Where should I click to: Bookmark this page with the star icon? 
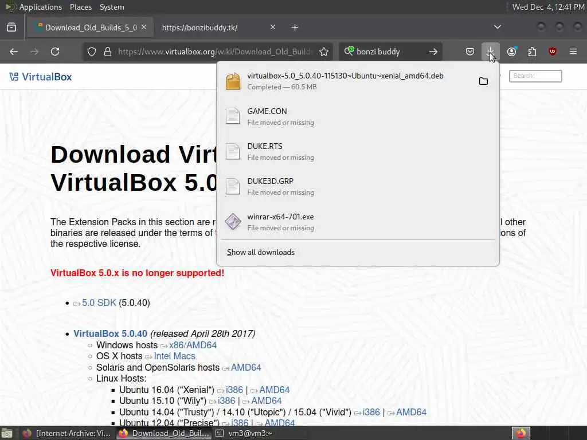[324, 52]
